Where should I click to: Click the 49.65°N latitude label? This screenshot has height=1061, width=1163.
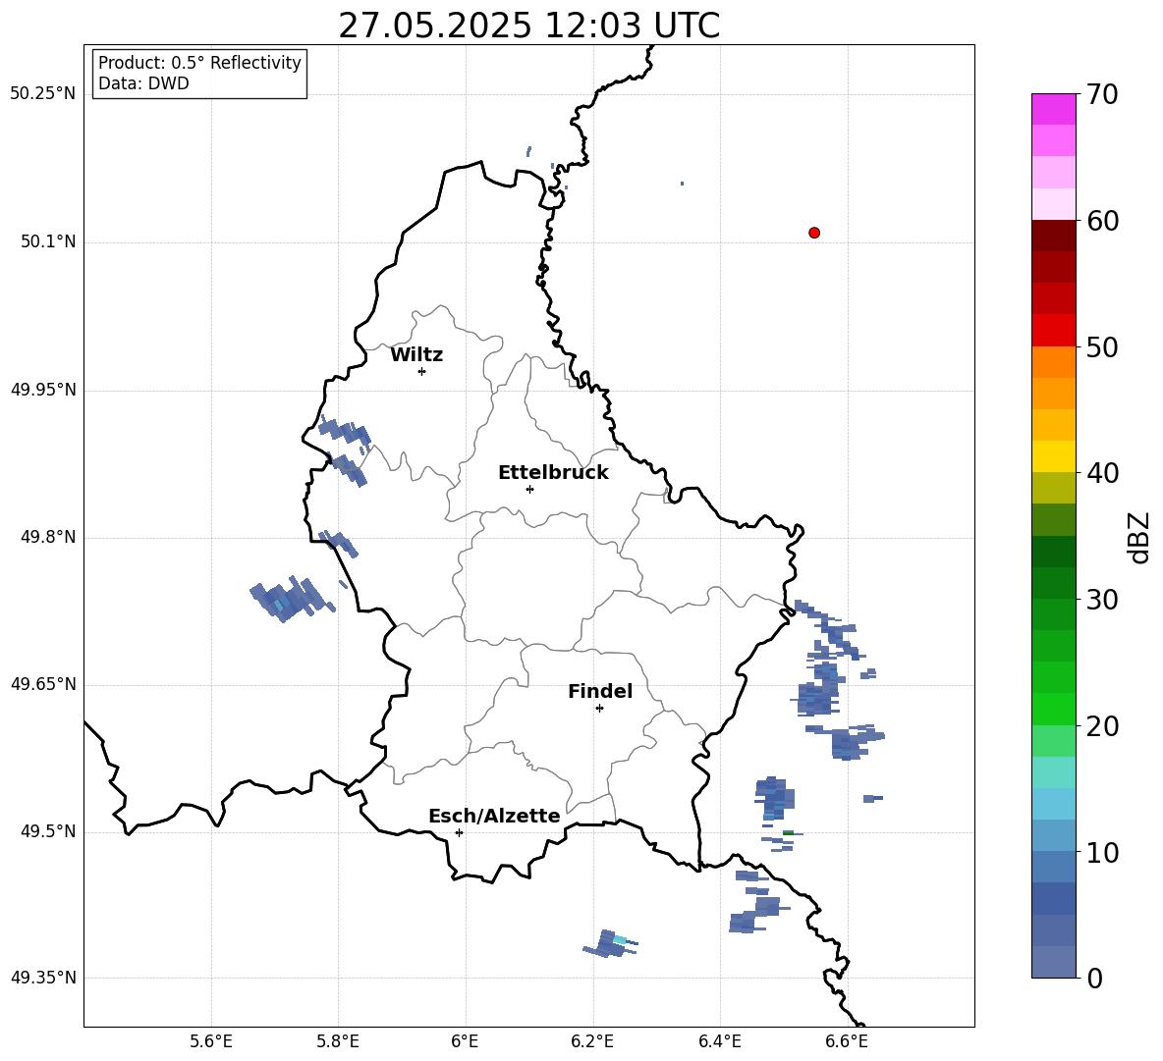point(43,684)
